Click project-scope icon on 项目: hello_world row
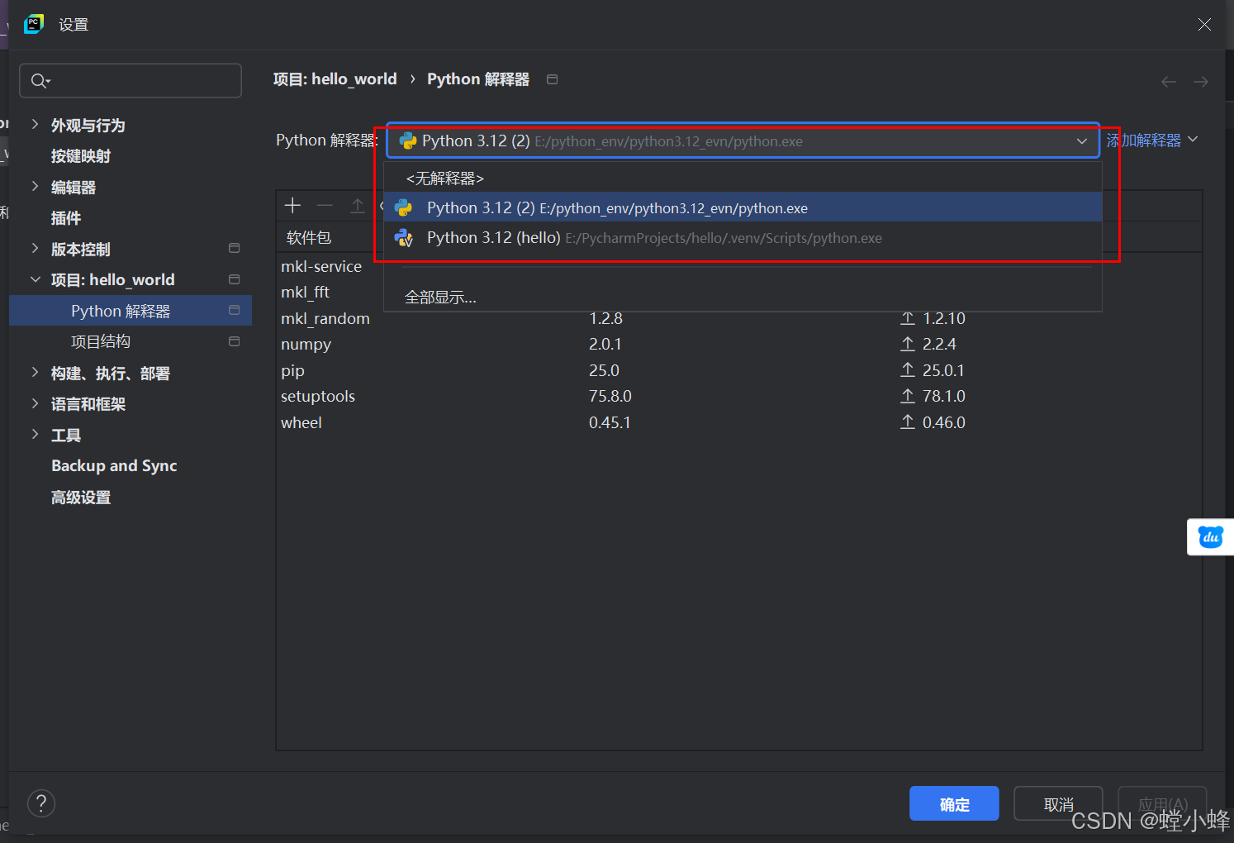Viewport: 1234px width, 843px height. tap(235, 279)
